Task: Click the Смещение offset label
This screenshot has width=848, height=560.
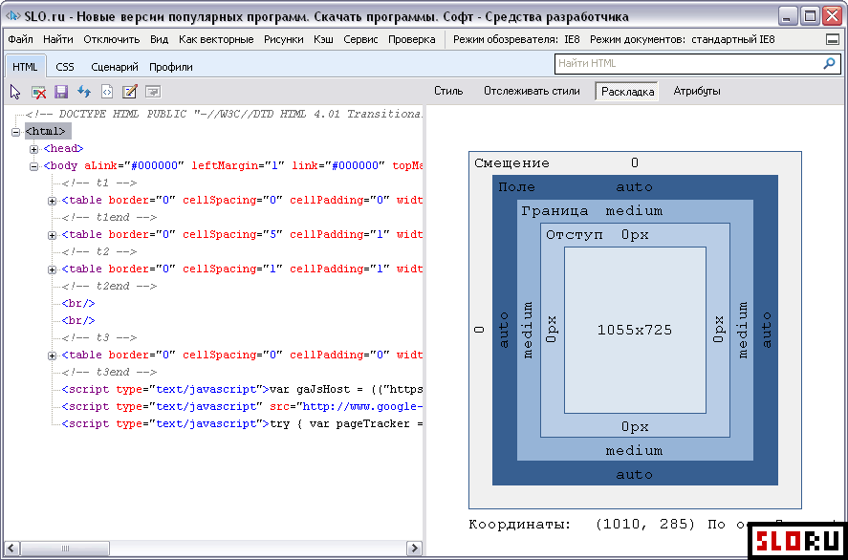Action: point(511,163)
